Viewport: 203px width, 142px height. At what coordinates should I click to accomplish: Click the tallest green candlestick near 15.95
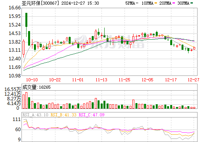click(26, 20)
